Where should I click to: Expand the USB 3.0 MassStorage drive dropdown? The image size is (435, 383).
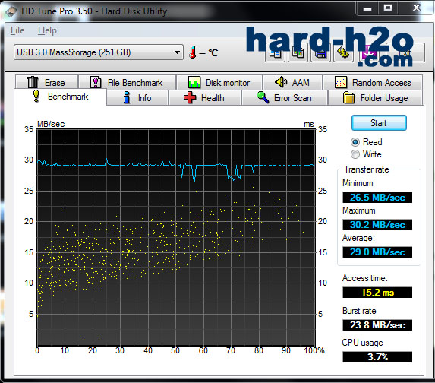(x=99, y=52)
